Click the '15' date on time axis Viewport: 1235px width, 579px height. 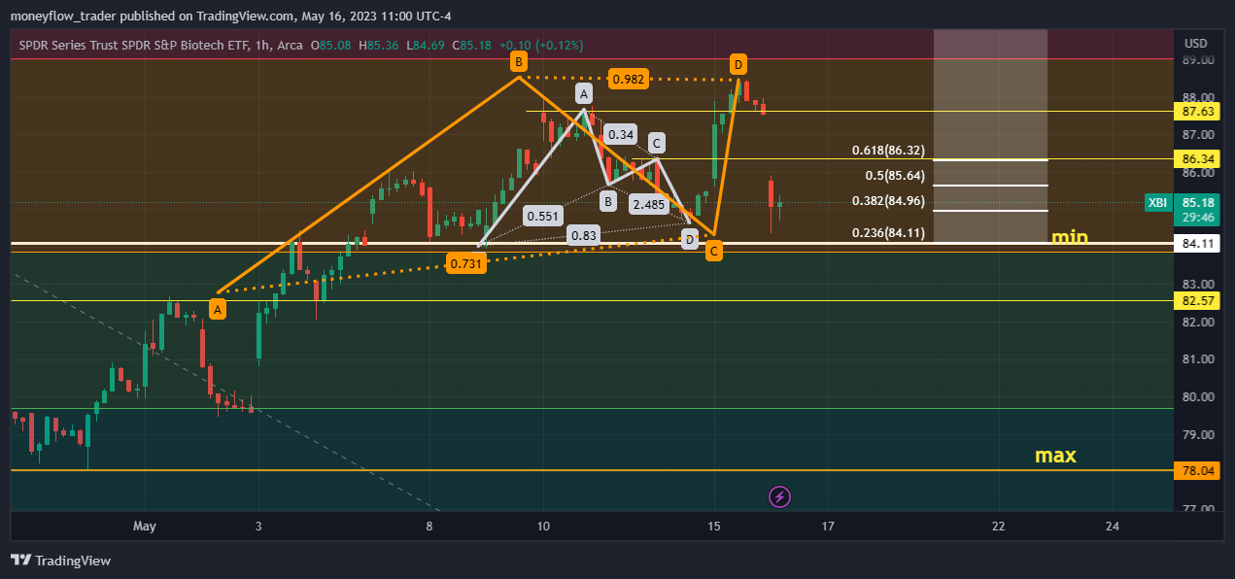[714, 526]
